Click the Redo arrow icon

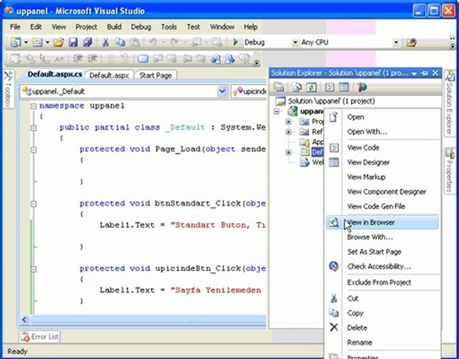174,42
